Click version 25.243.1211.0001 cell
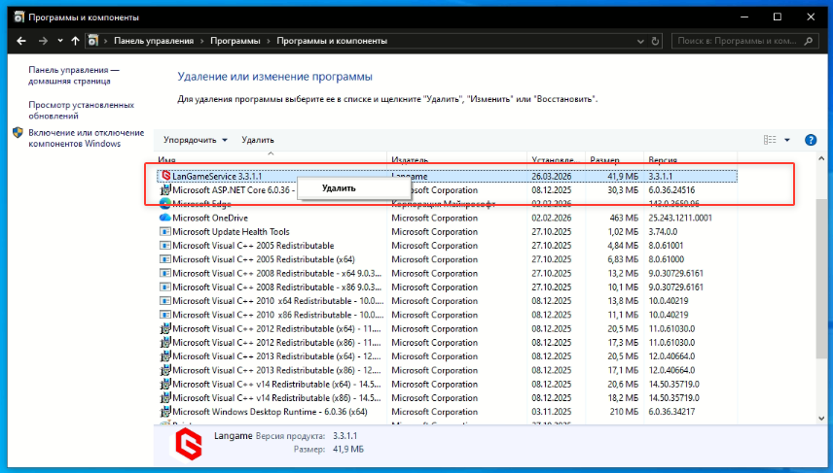The width and height of the screenshot is (833, 473). pos(680,218)
